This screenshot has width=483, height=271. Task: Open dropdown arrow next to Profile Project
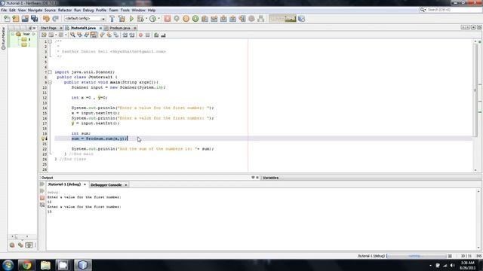[158, 19]
